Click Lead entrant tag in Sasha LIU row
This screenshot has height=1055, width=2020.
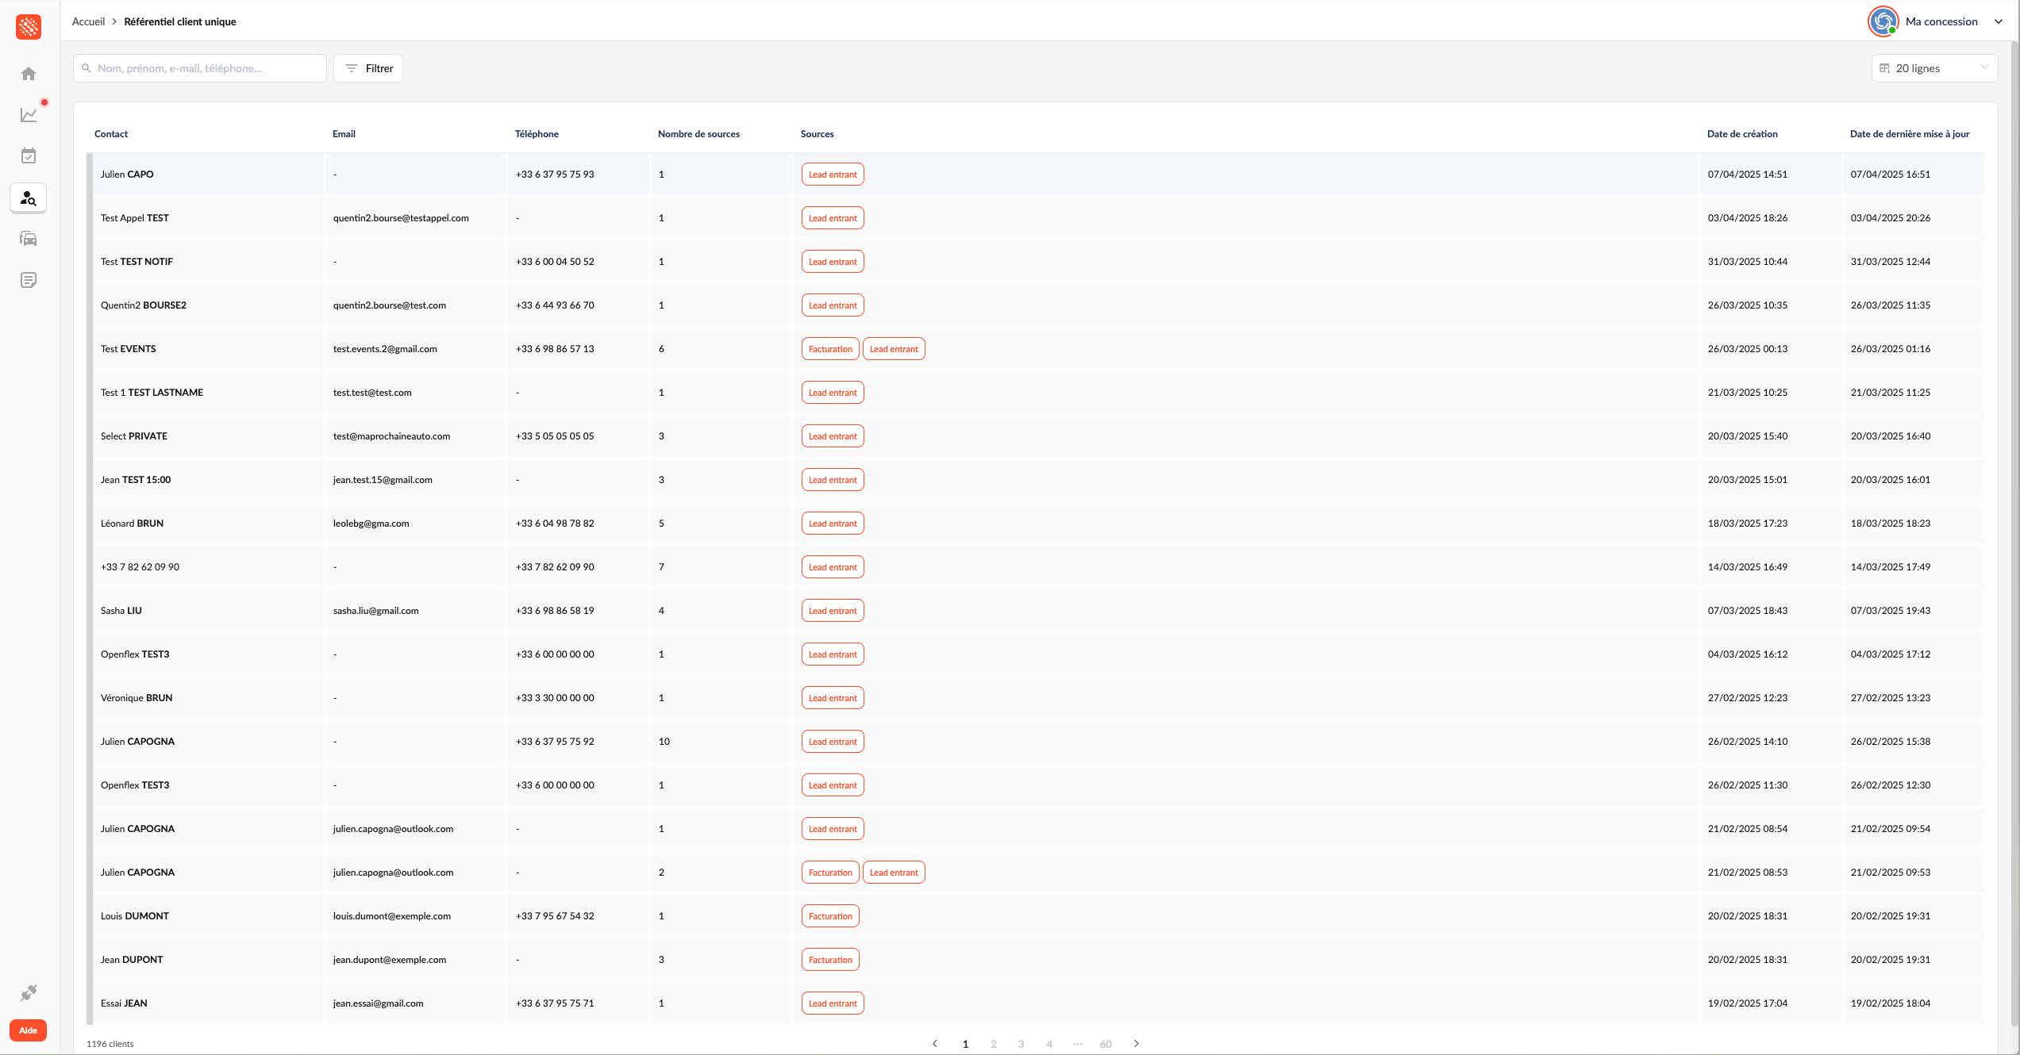[833, 611]
